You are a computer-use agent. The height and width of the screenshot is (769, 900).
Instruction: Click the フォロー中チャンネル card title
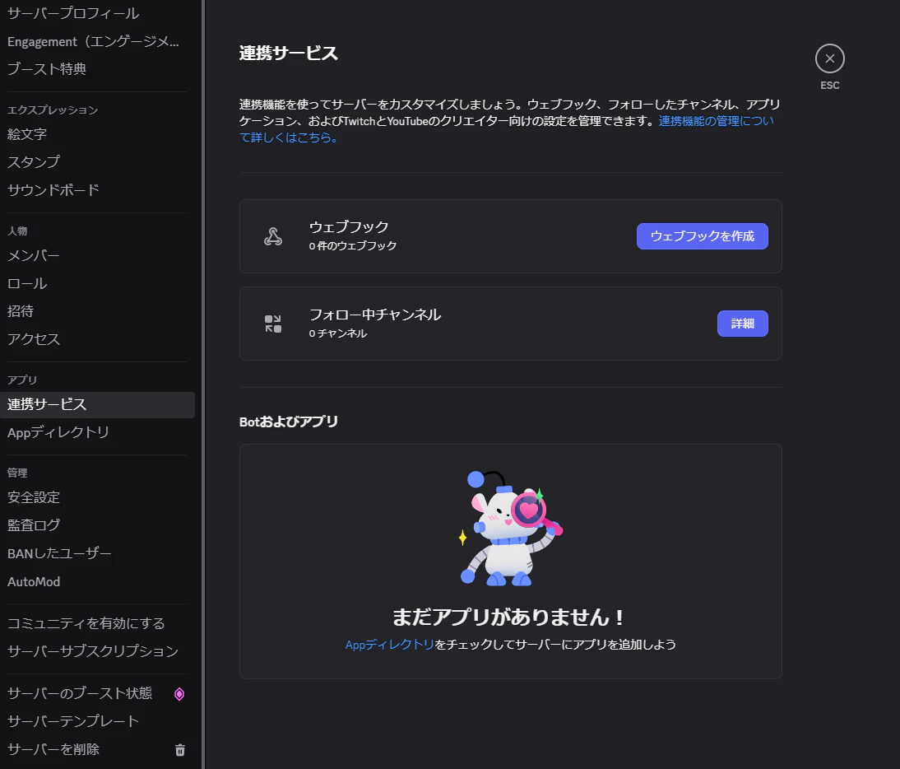click(375, 315)
